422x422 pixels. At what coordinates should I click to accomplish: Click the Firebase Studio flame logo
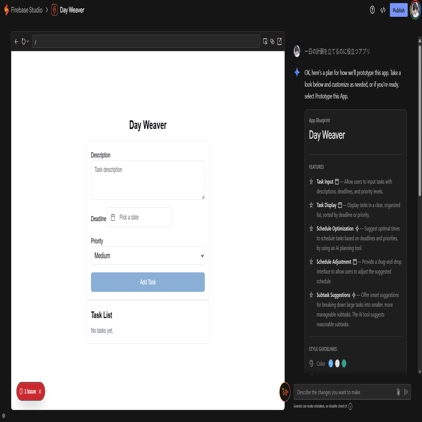[x=7, y=10]
